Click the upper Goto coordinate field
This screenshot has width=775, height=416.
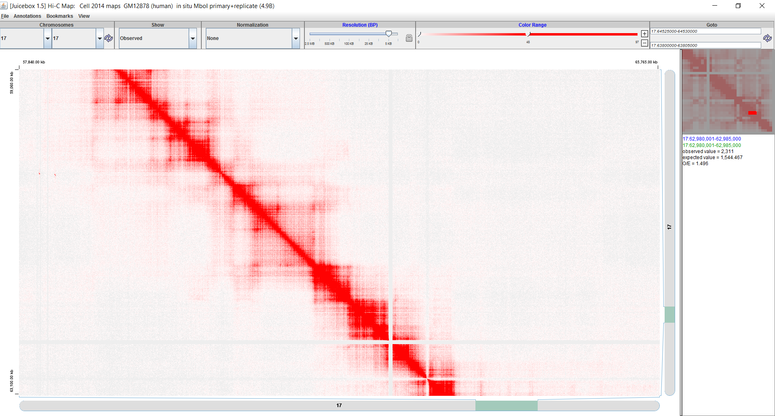coord(705,31)
